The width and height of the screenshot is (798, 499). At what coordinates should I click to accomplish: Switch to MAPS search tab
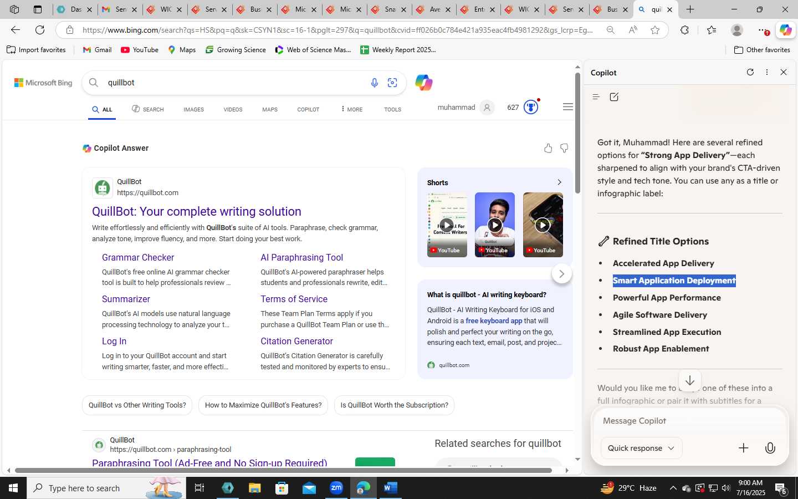coord(270,109)
